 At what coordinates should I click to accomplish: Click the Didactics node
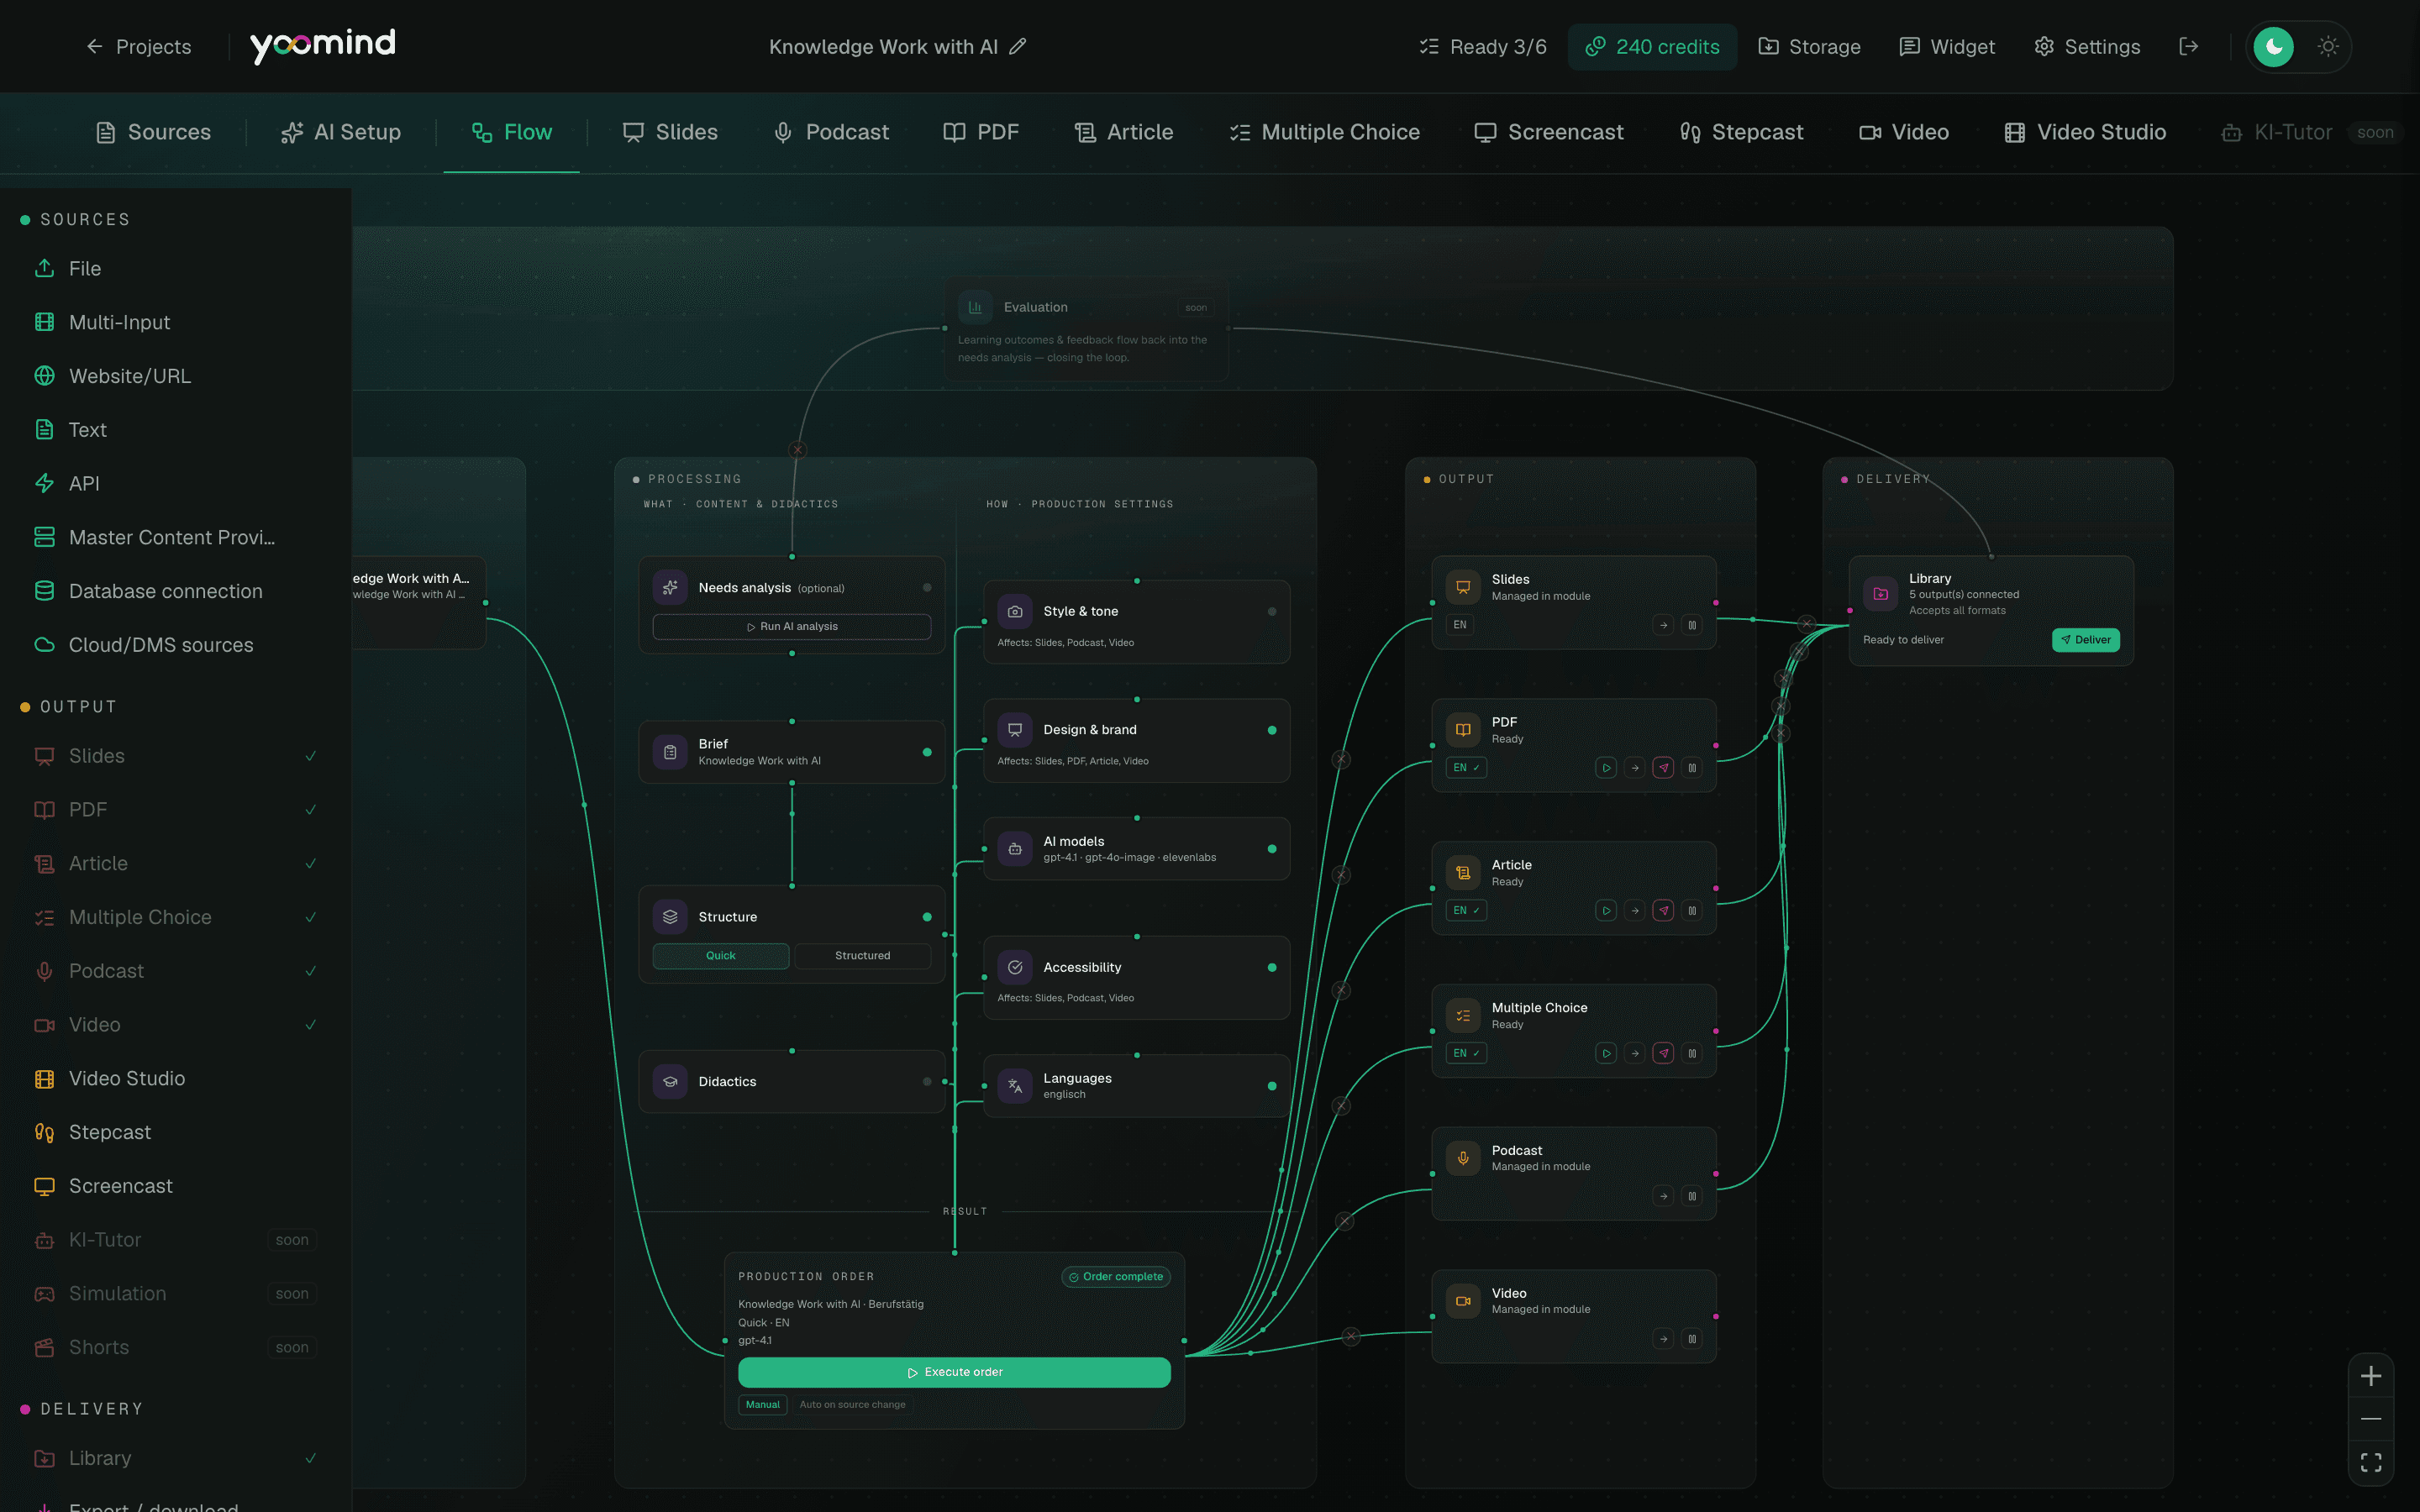coord(792,1082)
